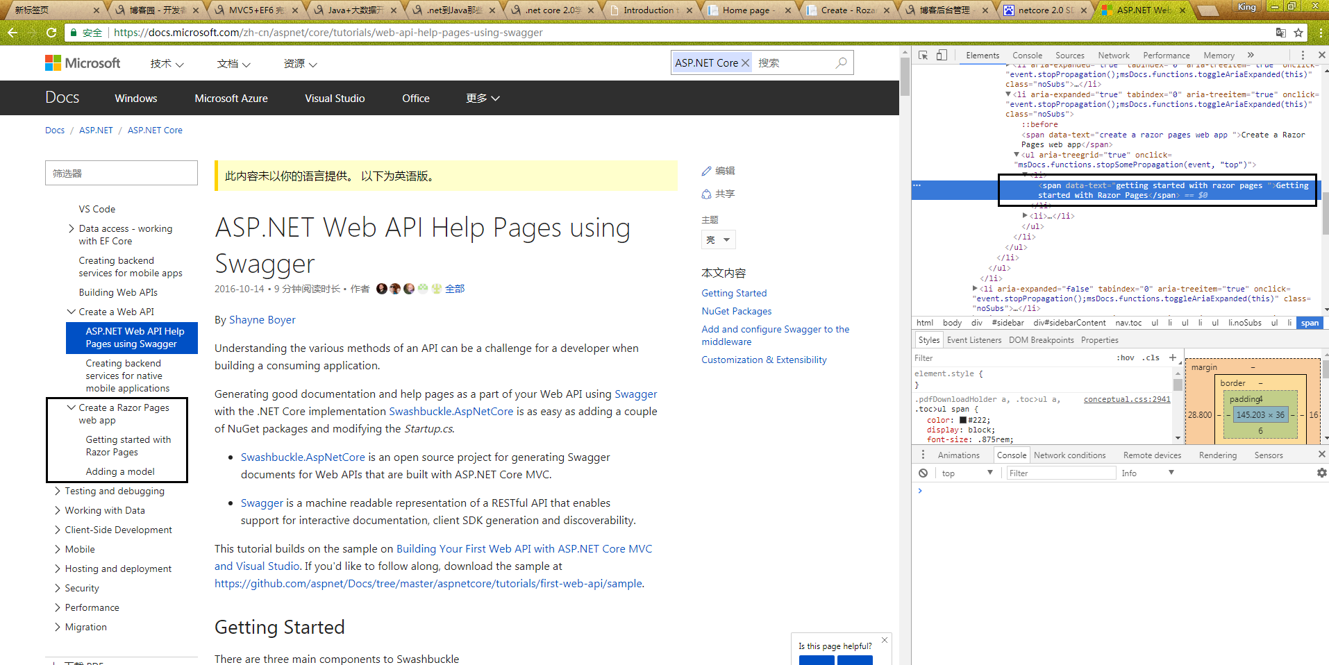Click ellipsis on the selected DOM node row
The height and width of the screenshot is (665, 1329).
(x=917, y=185)
